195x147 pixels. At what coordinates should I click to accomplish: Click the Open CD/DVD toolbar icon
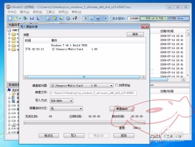pos(25,18)
